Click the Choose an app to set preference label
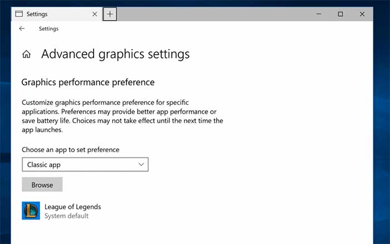 [x=70, y=149]
